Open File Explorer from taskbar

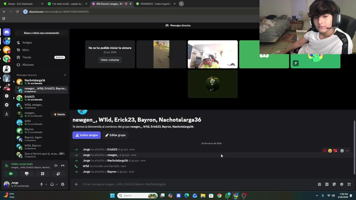203,196
